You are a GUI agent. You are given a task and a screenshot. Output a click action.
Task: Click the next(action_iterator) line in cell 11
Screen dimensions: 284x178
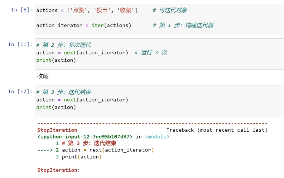82,53
